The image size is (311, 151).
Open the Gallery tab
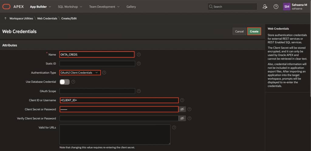pos(131,7)
